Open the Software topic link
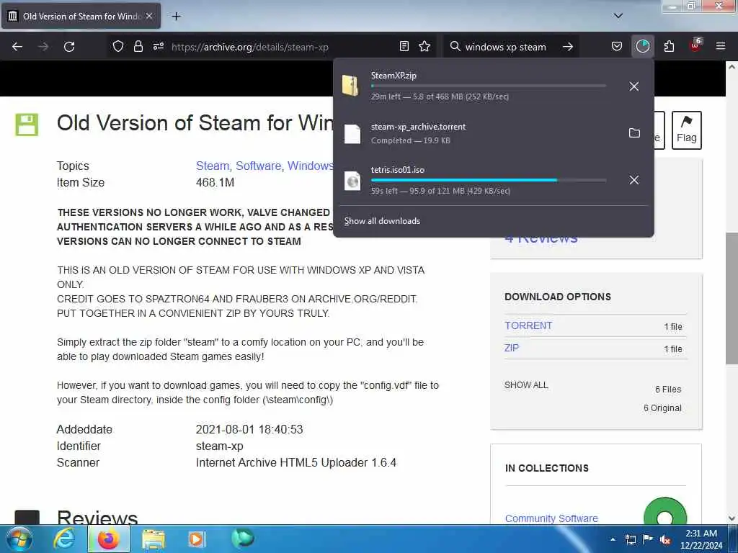The height and width of the screenshot is (553, 738). tap(259, 166)
